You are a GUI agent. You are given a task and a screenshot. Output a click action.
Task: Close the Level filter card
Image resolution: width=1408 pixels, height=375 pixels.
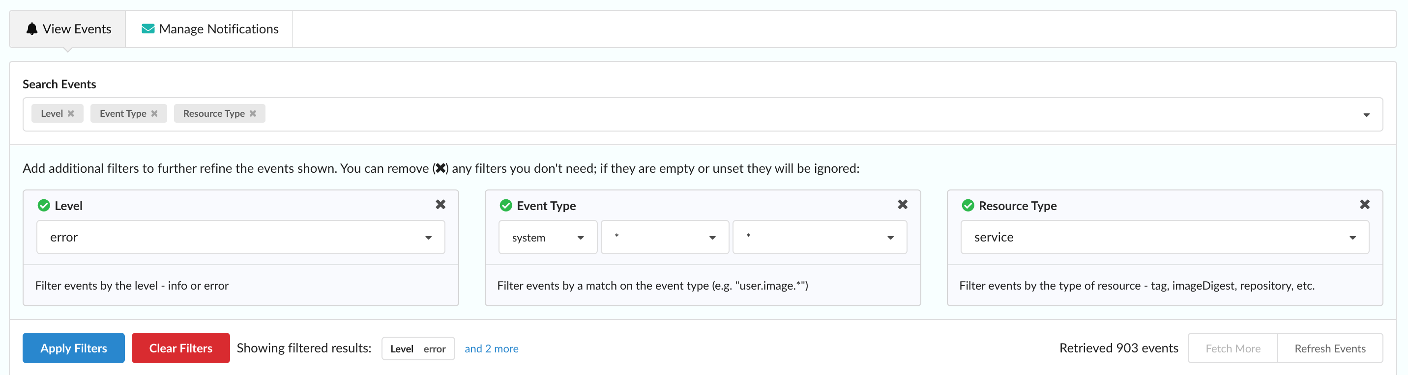pos(440,204)
